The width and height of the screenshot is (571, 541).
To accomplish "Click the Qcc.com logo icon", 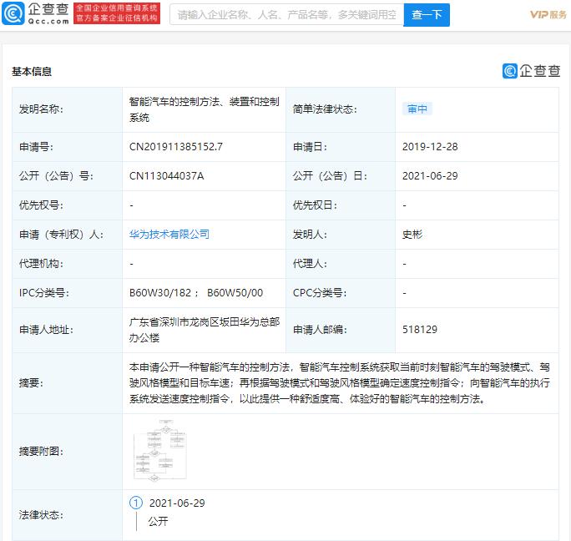I will (x=13, y=13).
